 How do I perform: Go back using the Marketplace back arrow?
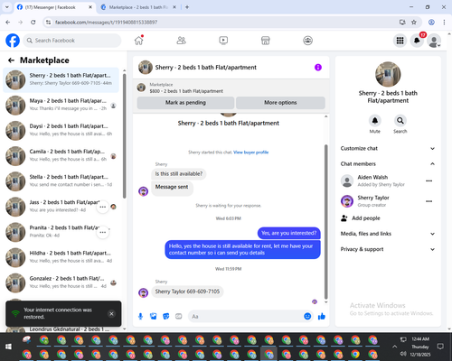(11, 60)
